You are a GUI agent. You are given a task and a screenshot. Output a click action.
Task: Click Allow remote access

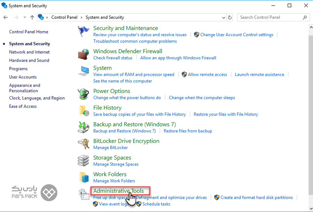[207, 74]
